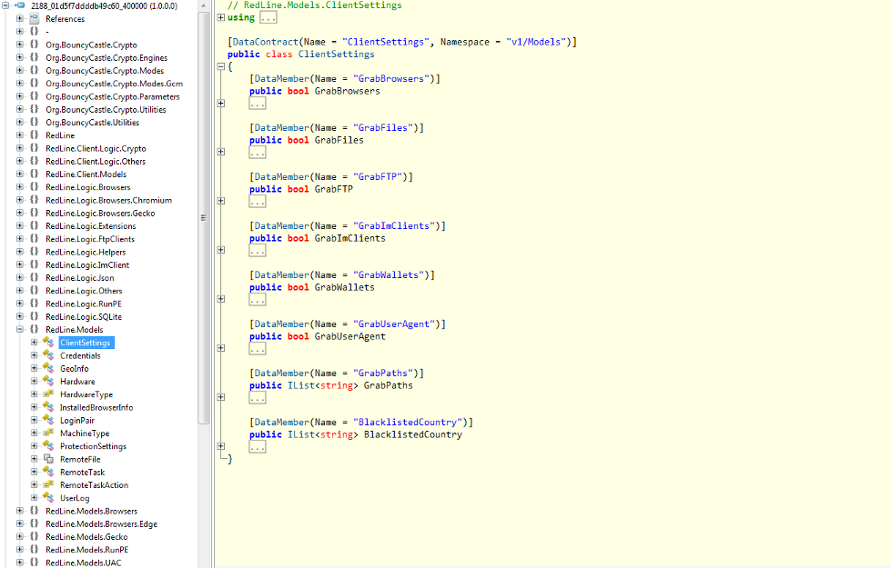Click the MachineType enum icon
The height and width of the screenshot is (568, 891).
[x=48, y=433]
